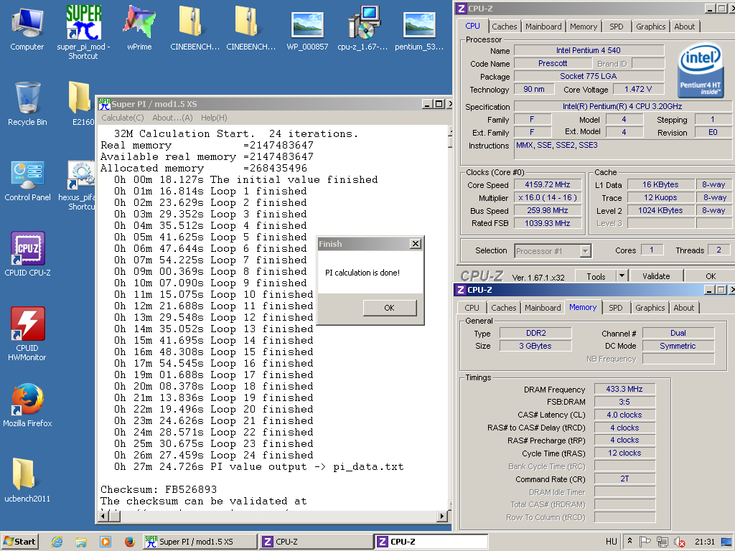Expand the Tools dropdown arrow in CPU-Z
The height and width of the screenshot is (551, 735).
pyautogui.click(x=622, y=276)
